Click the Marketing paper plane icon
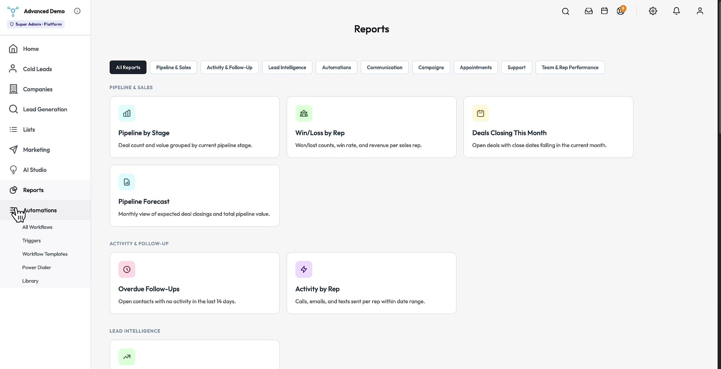Viewport: 721px width, 369px height. [13, 150]
